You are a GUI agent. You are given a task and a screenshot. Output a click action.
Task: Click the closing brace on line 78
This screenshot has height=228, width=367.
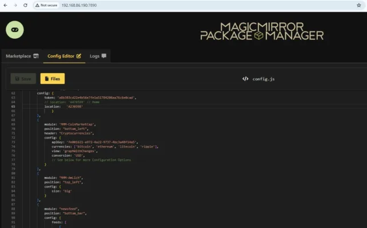pyautogui.click(x=45, y=165)
